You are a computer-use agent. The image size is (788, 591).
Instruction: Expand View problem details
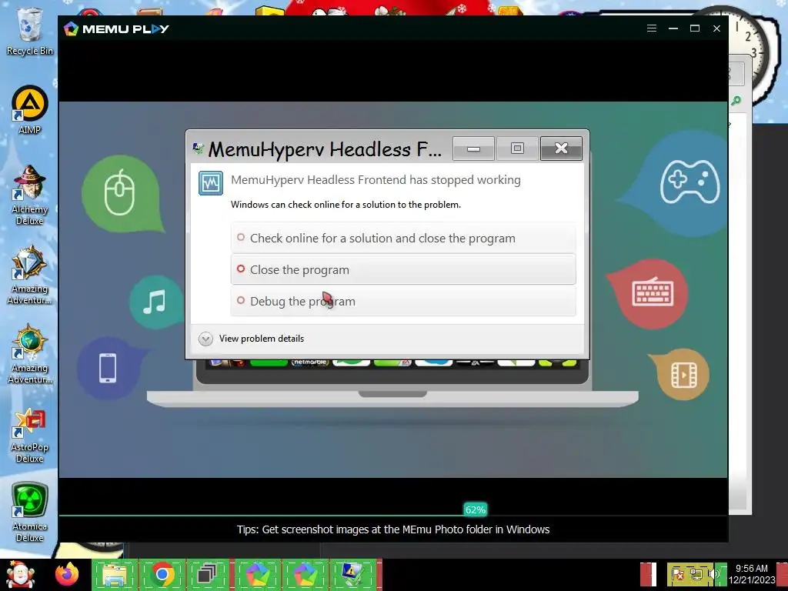click(252, 339)
